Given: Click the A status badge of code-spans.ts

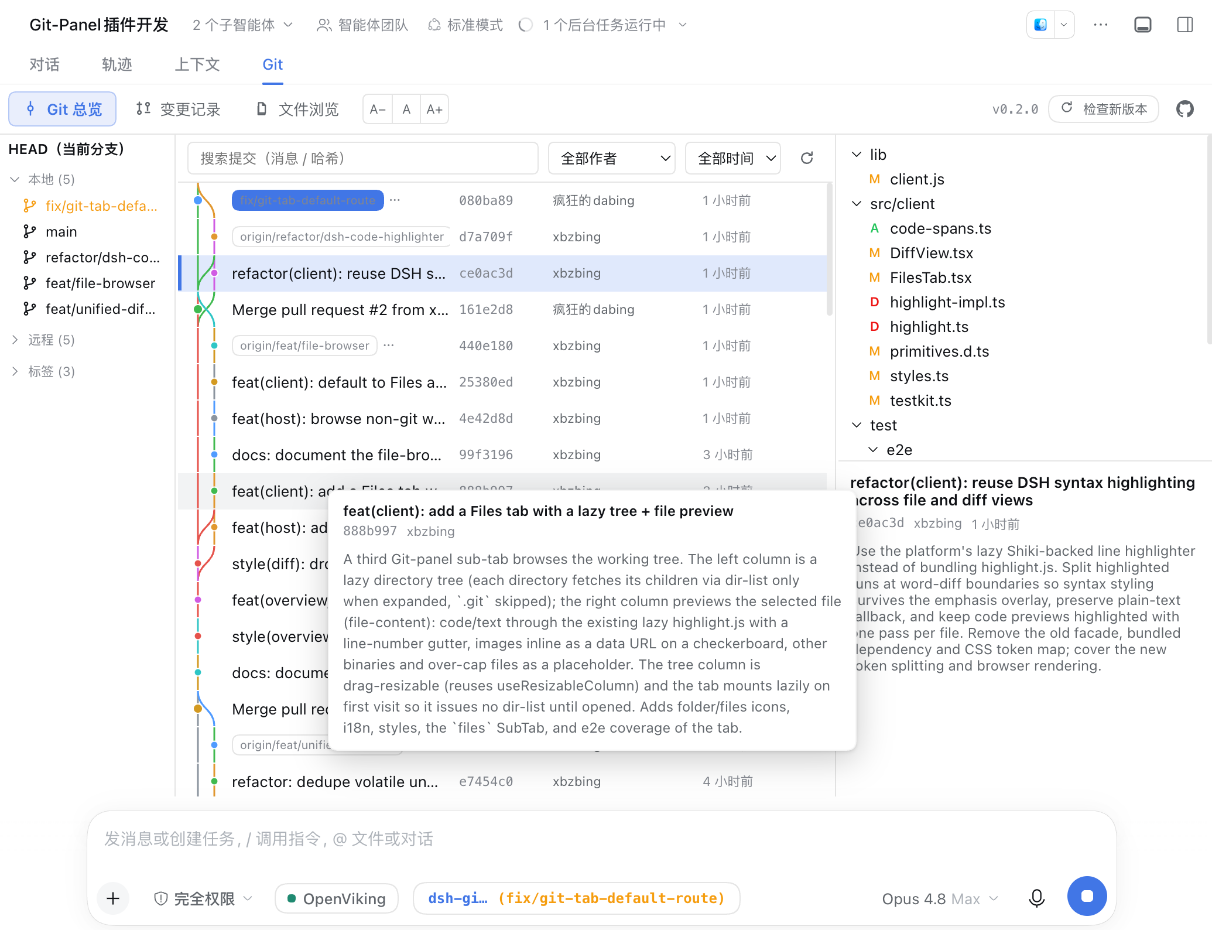Looking at the screenshot, I should (x=875, y=228).
